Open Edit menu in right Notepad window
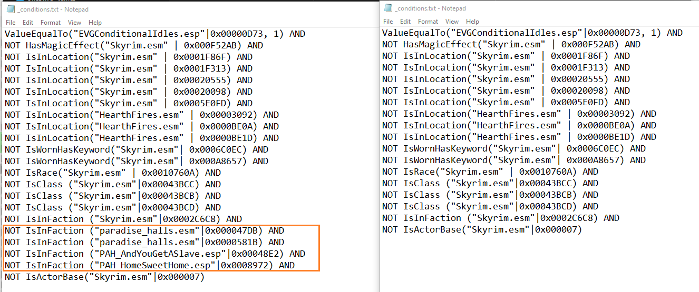The height and width of the screenshot is (292, 699). [x=405, y=22]
